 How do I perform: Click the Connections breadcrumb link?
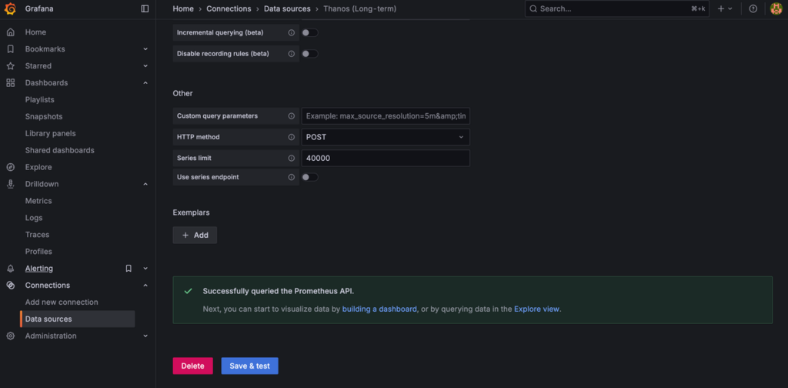click(229, 8)
